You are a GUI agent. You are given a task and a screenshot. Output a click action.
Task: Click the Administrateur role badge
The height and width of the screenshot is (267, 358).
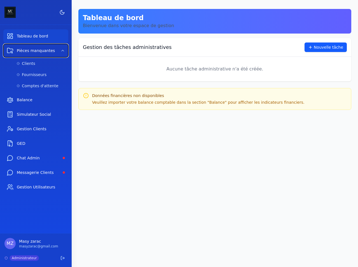(24, 258)
